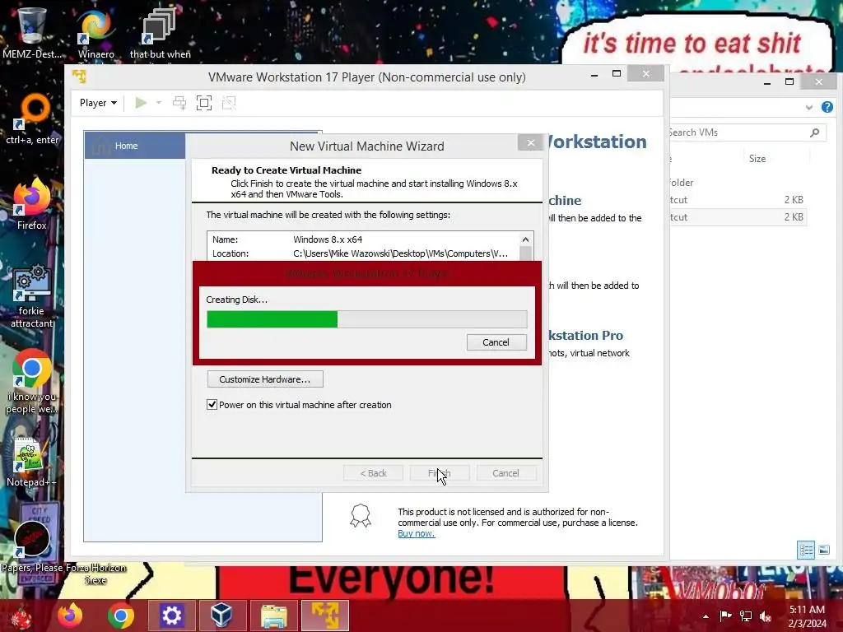Viewport: 843px width, 632px height.
Task: Switch to large icons view in Explorer
Action: (823, 550)
